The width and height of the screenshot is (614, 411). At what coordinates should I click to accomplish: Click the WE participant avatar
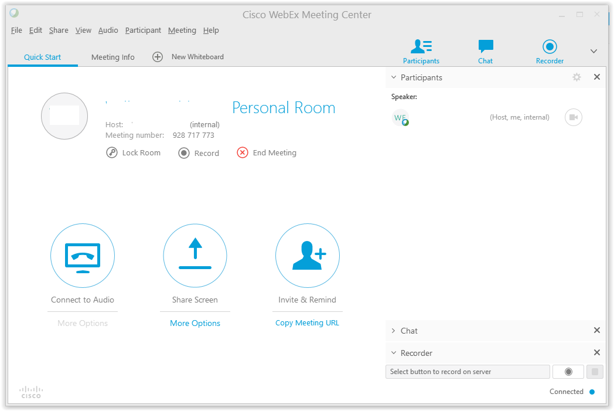[400, 117]
